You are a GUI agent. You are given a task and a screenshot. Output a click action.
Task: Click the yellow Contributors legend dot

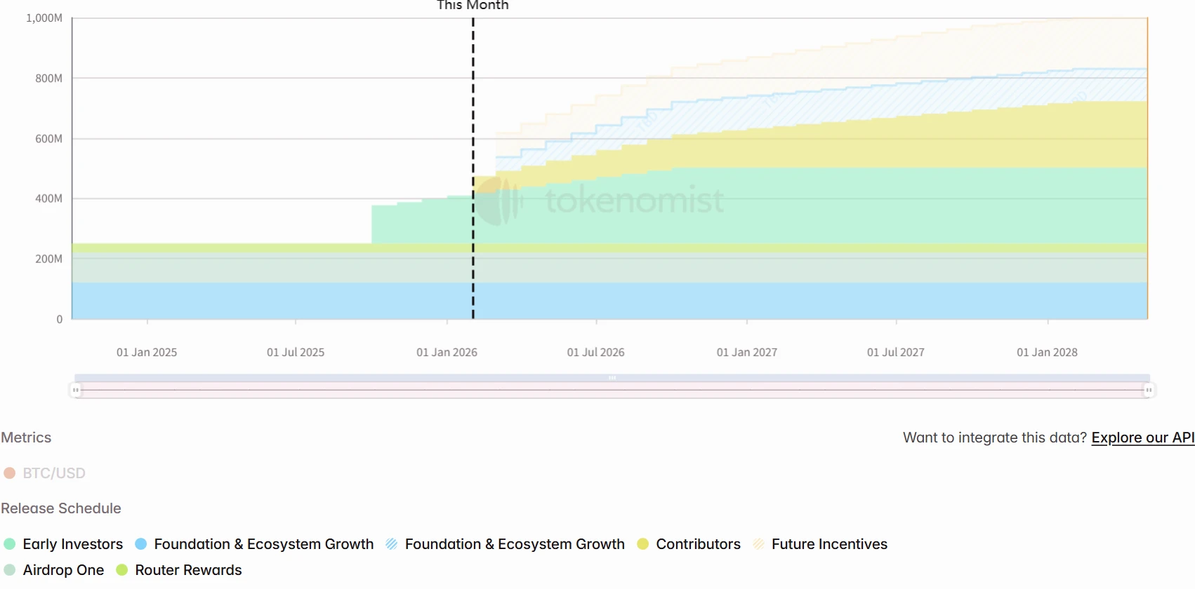coord(642,544)
